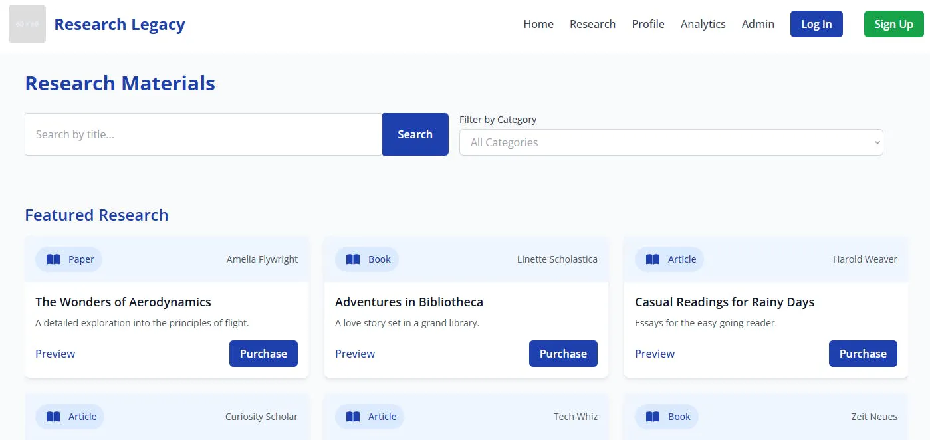Preview Adventures in Bibliotheca

[355, 354]
